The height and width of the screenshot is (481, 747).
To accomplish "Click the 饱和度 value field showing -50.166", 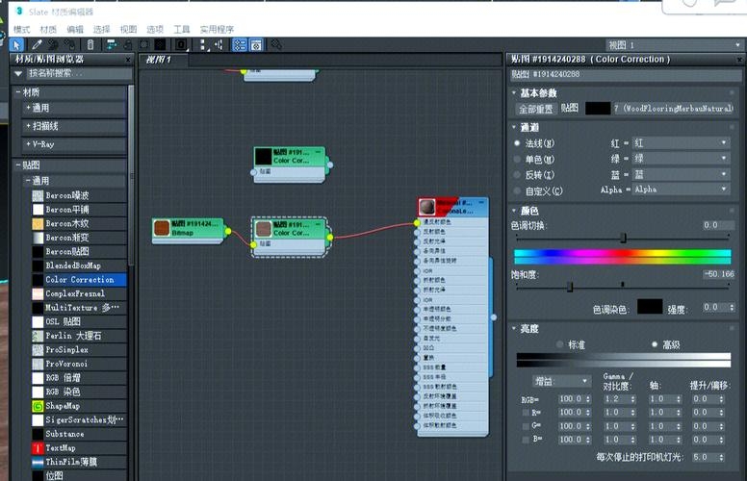I will [718, 274].
